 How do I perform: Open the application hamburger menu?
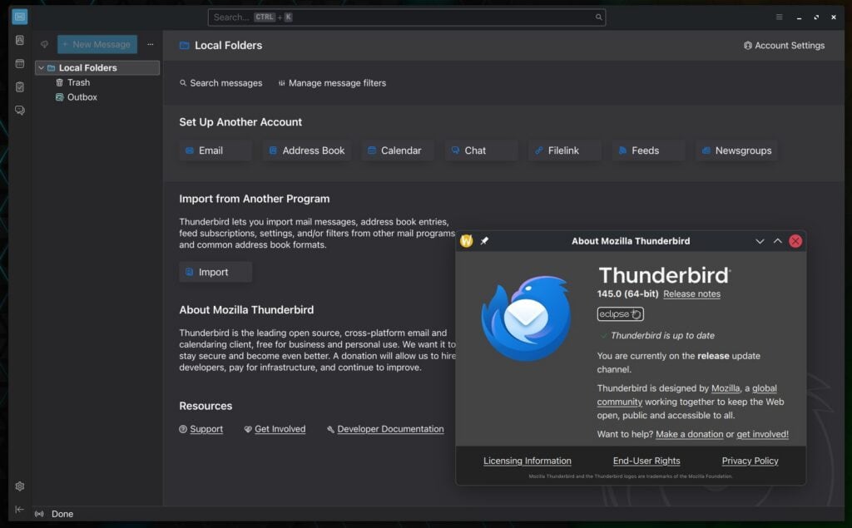tap(779, 17)
